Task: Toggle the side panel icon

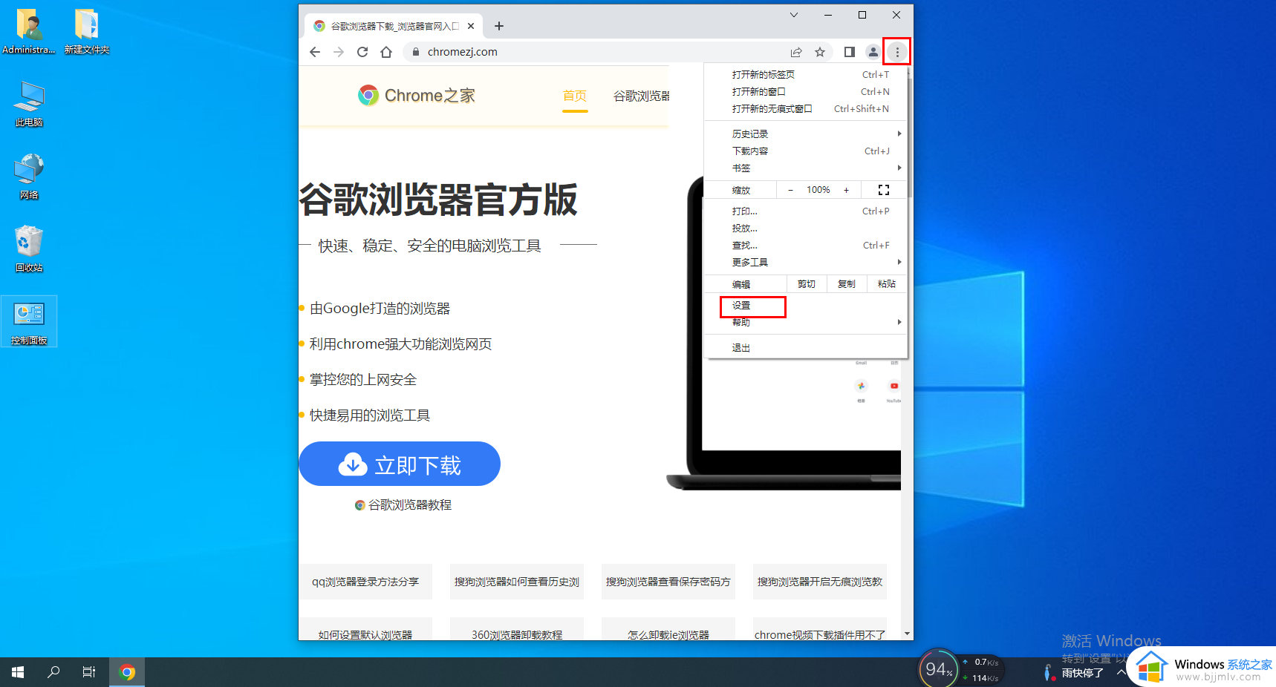Action: coord(850,52)
